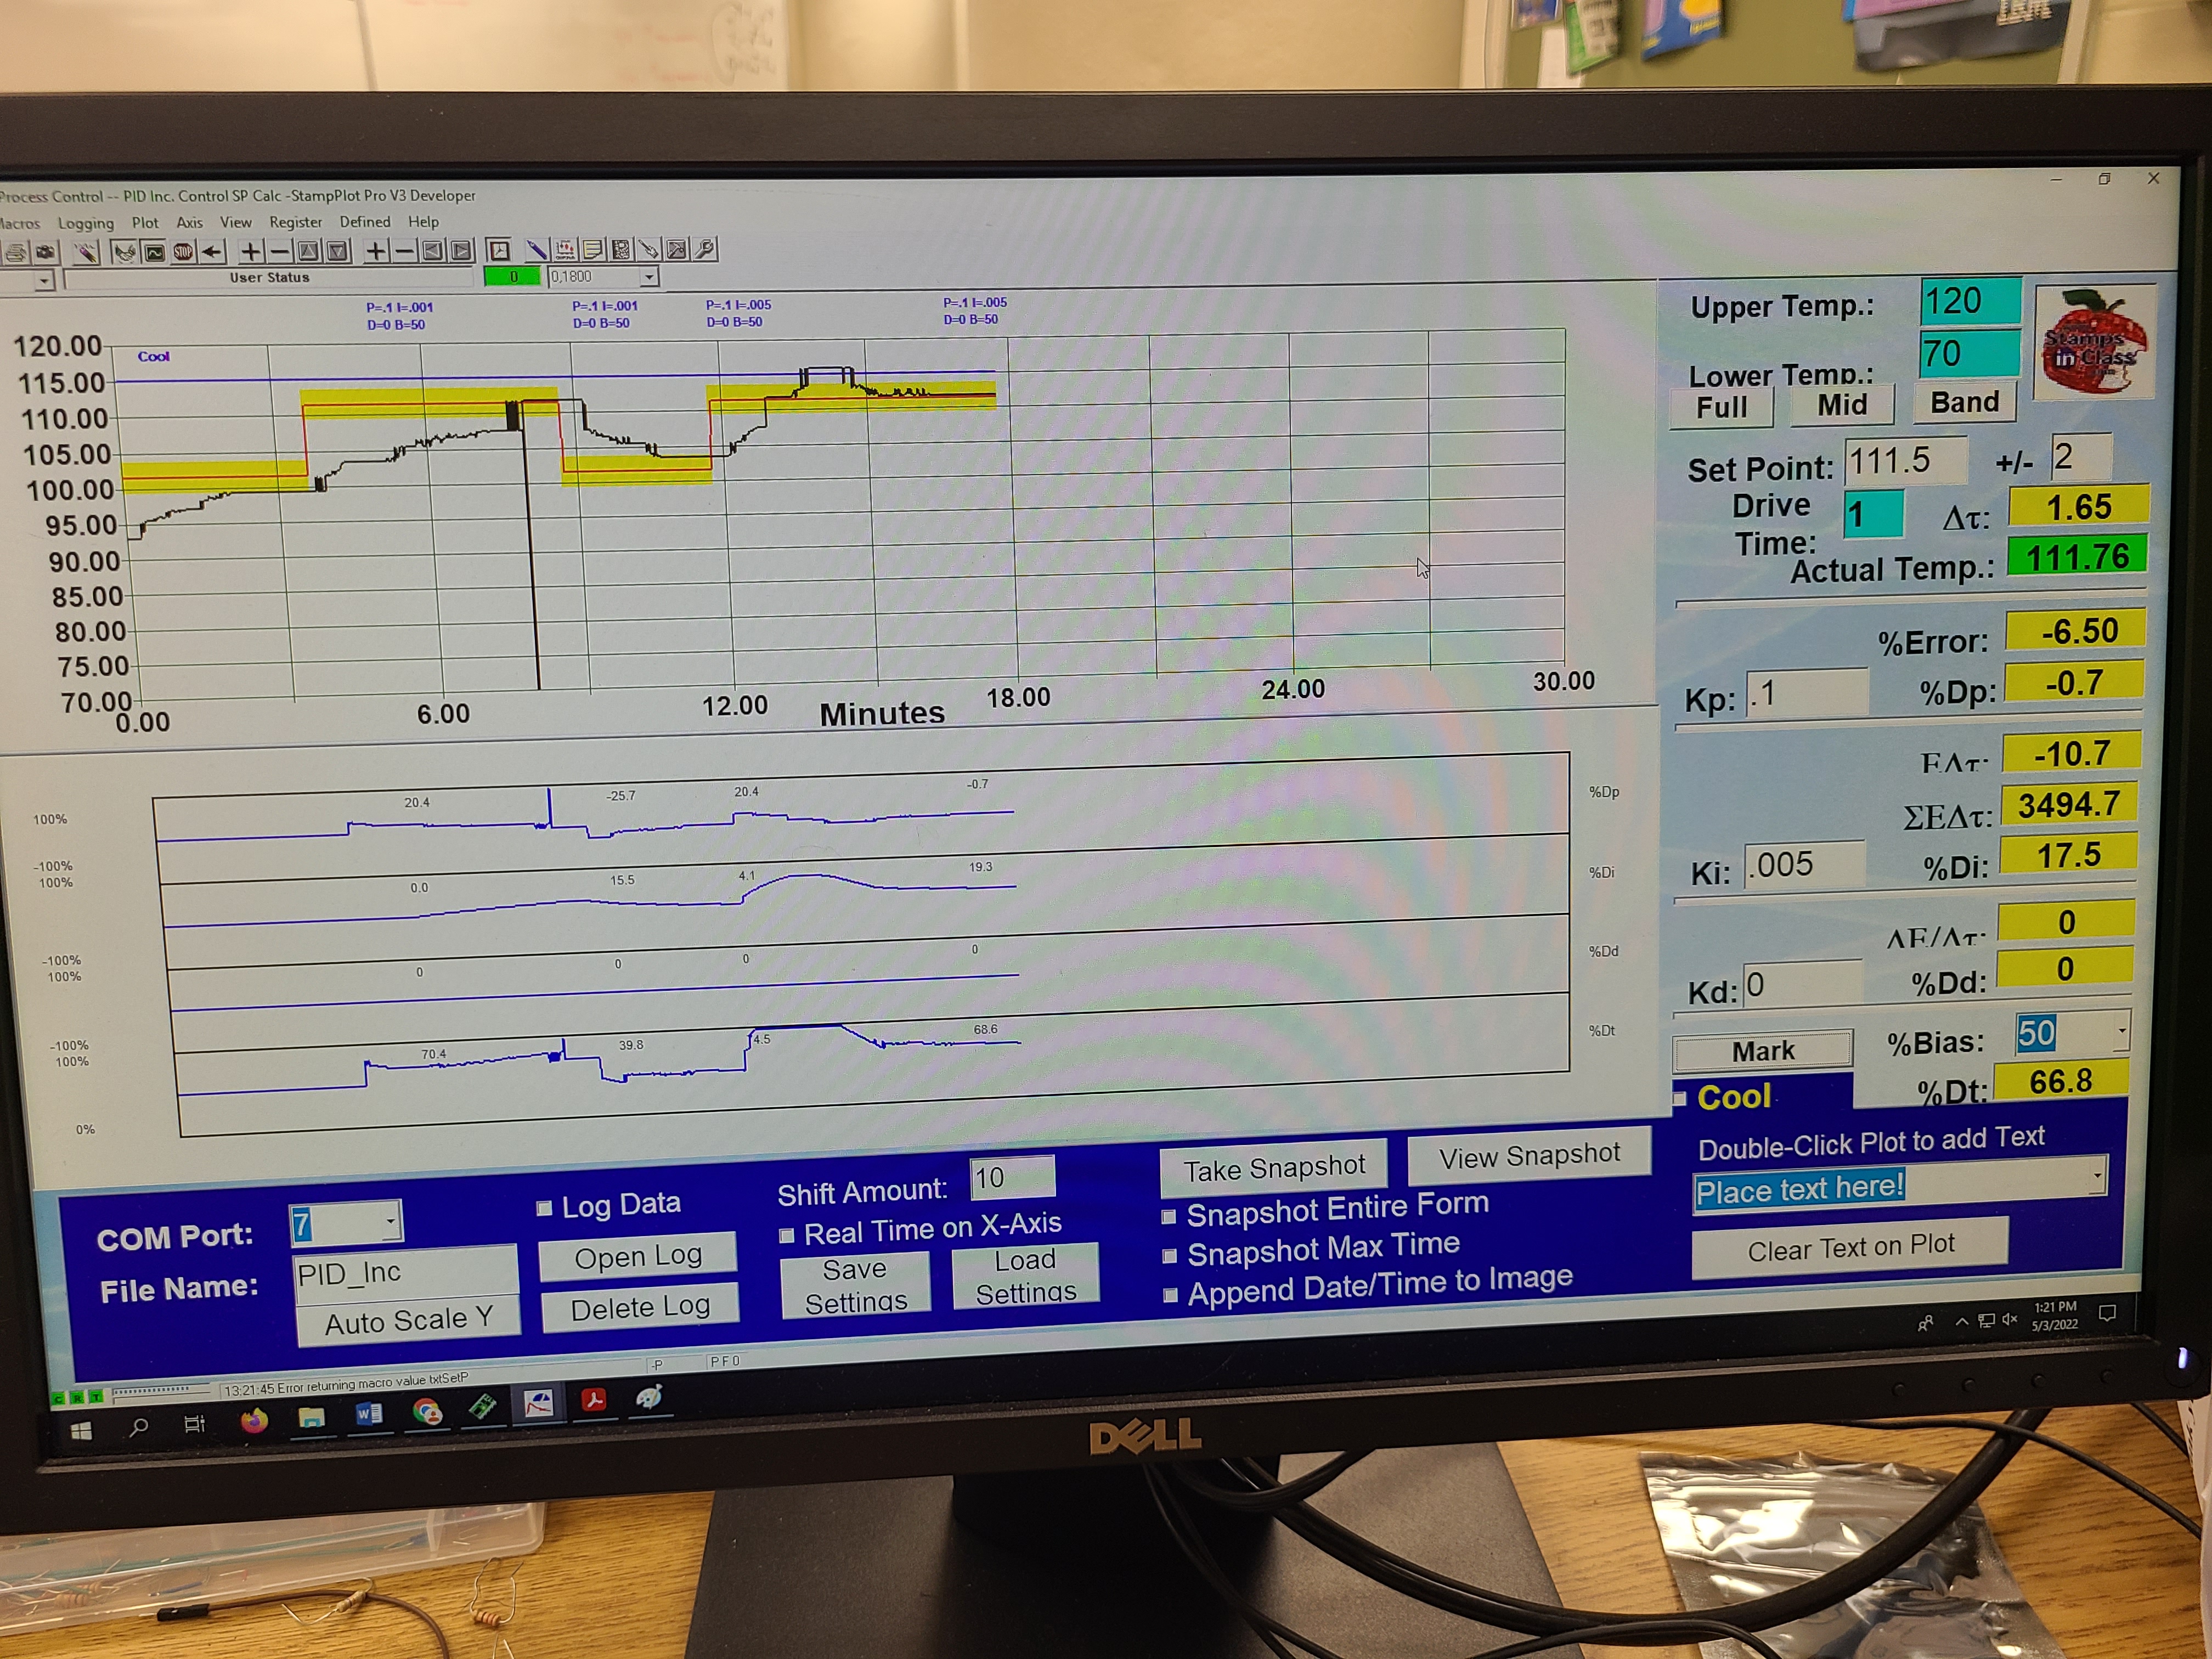Click the green 0 indicator box
Viewport: 2212px width, 1659px height.
(512, 277)
